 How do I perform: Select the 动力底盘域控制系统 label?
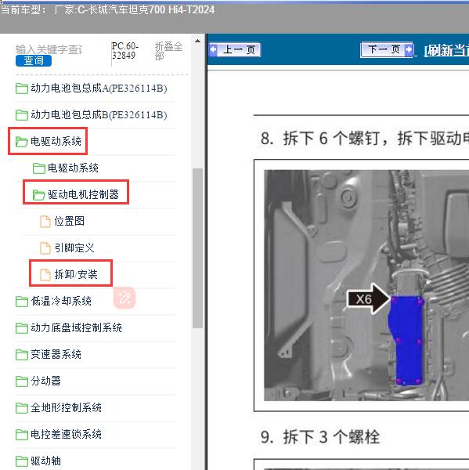76,327
